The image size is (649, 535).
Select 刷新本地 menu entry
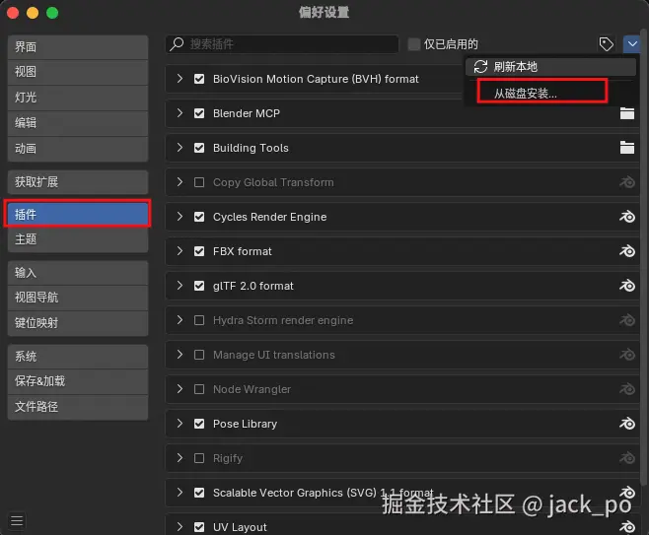[x=550, y=67]
